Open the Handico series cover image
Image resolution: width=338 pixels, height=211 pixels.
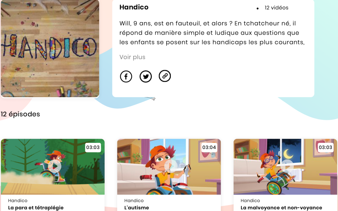point(50,48)
